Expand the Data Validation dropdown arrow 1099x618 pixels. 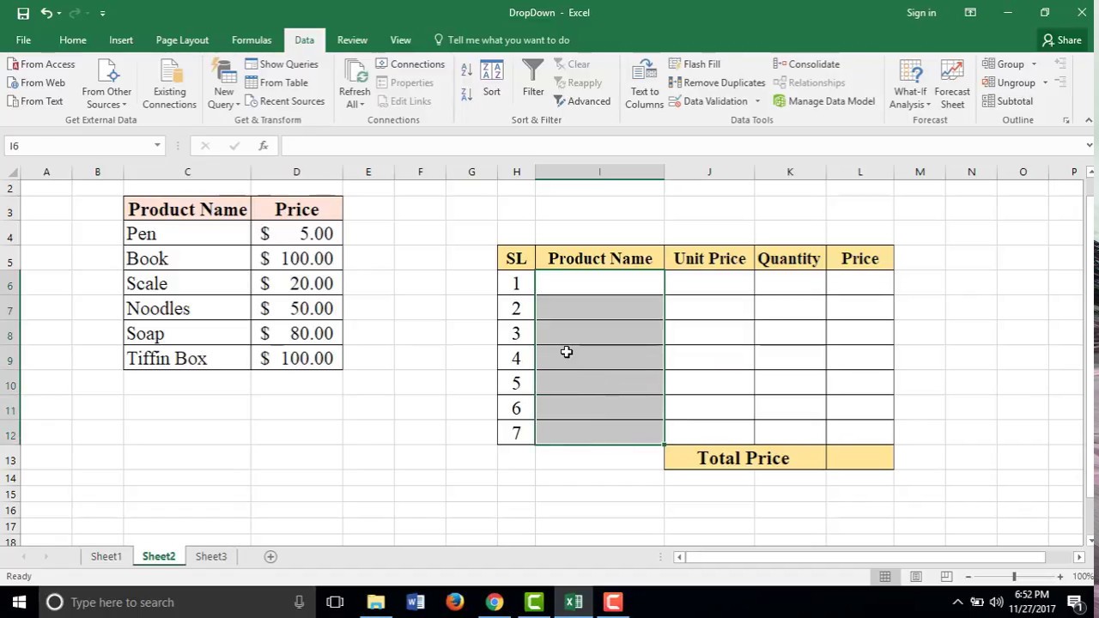(757, 101)
